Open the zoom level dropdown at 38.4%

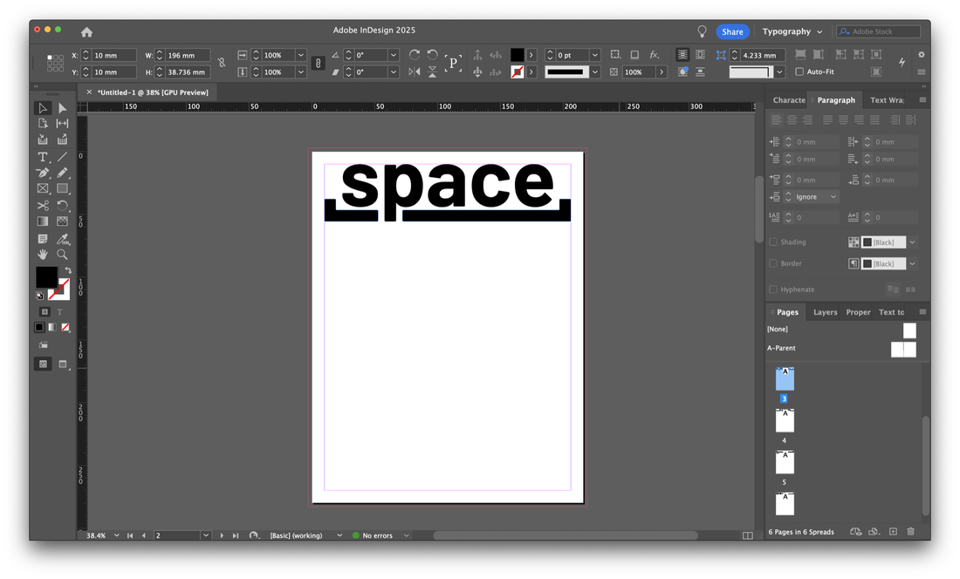[x=116, y=535]
